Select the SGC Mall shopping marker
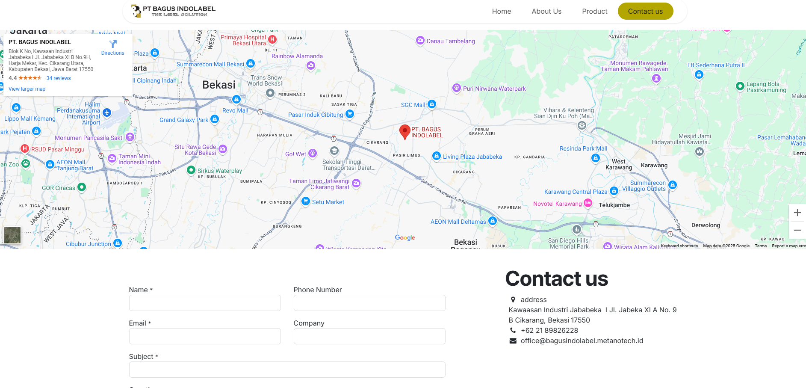The image size is (806, 388). point(432,104)
